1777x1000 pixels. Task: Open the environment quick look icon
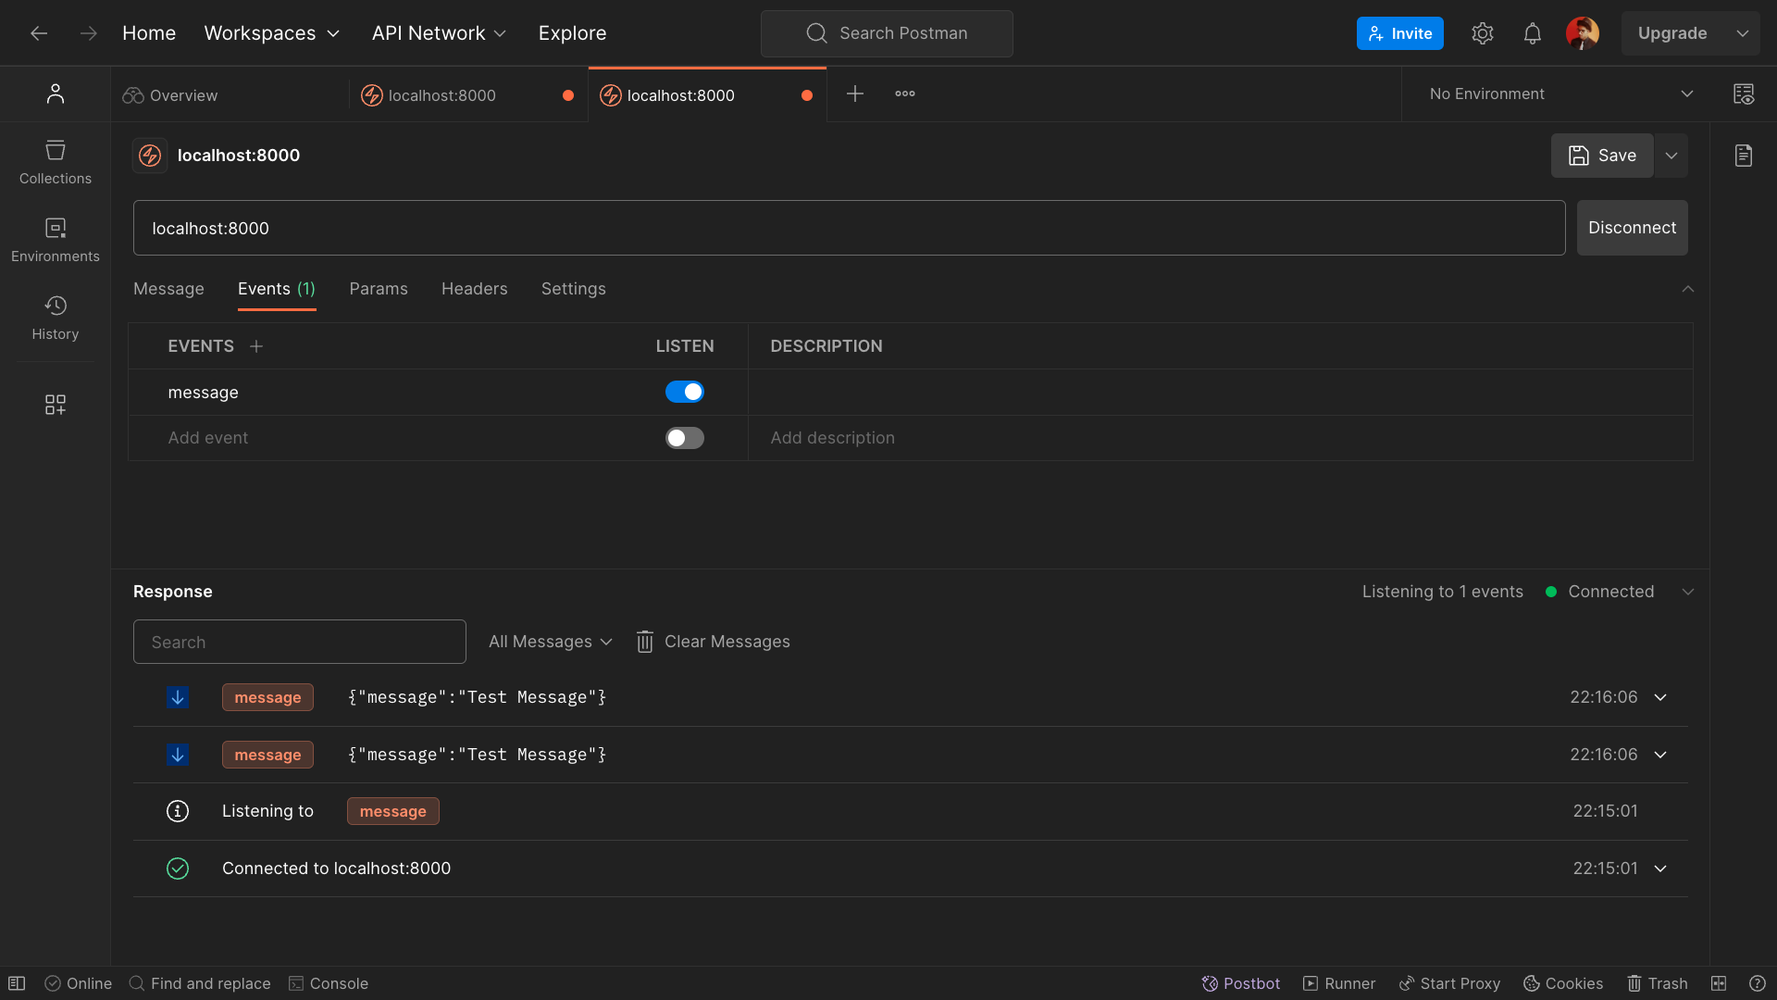pos(1744,94)
